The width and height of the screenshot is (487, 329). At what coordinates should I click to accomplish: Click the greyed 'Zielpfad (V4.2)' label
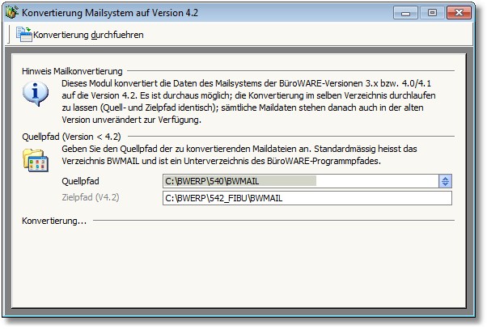pyautogui.click(x=91, y=197)
